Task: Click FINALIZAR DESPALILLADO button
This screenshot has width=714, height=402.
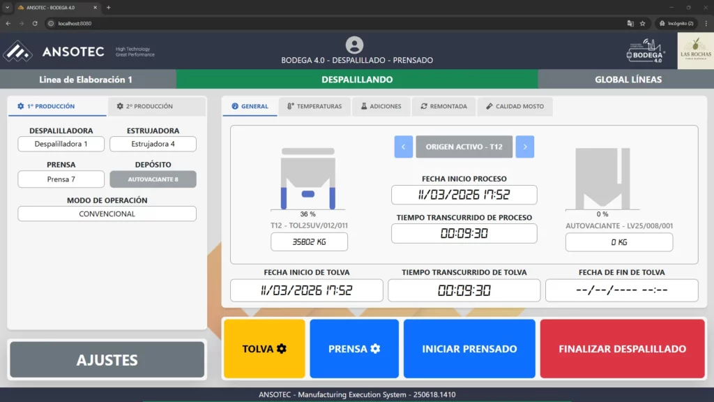Action: pos(623,349)
